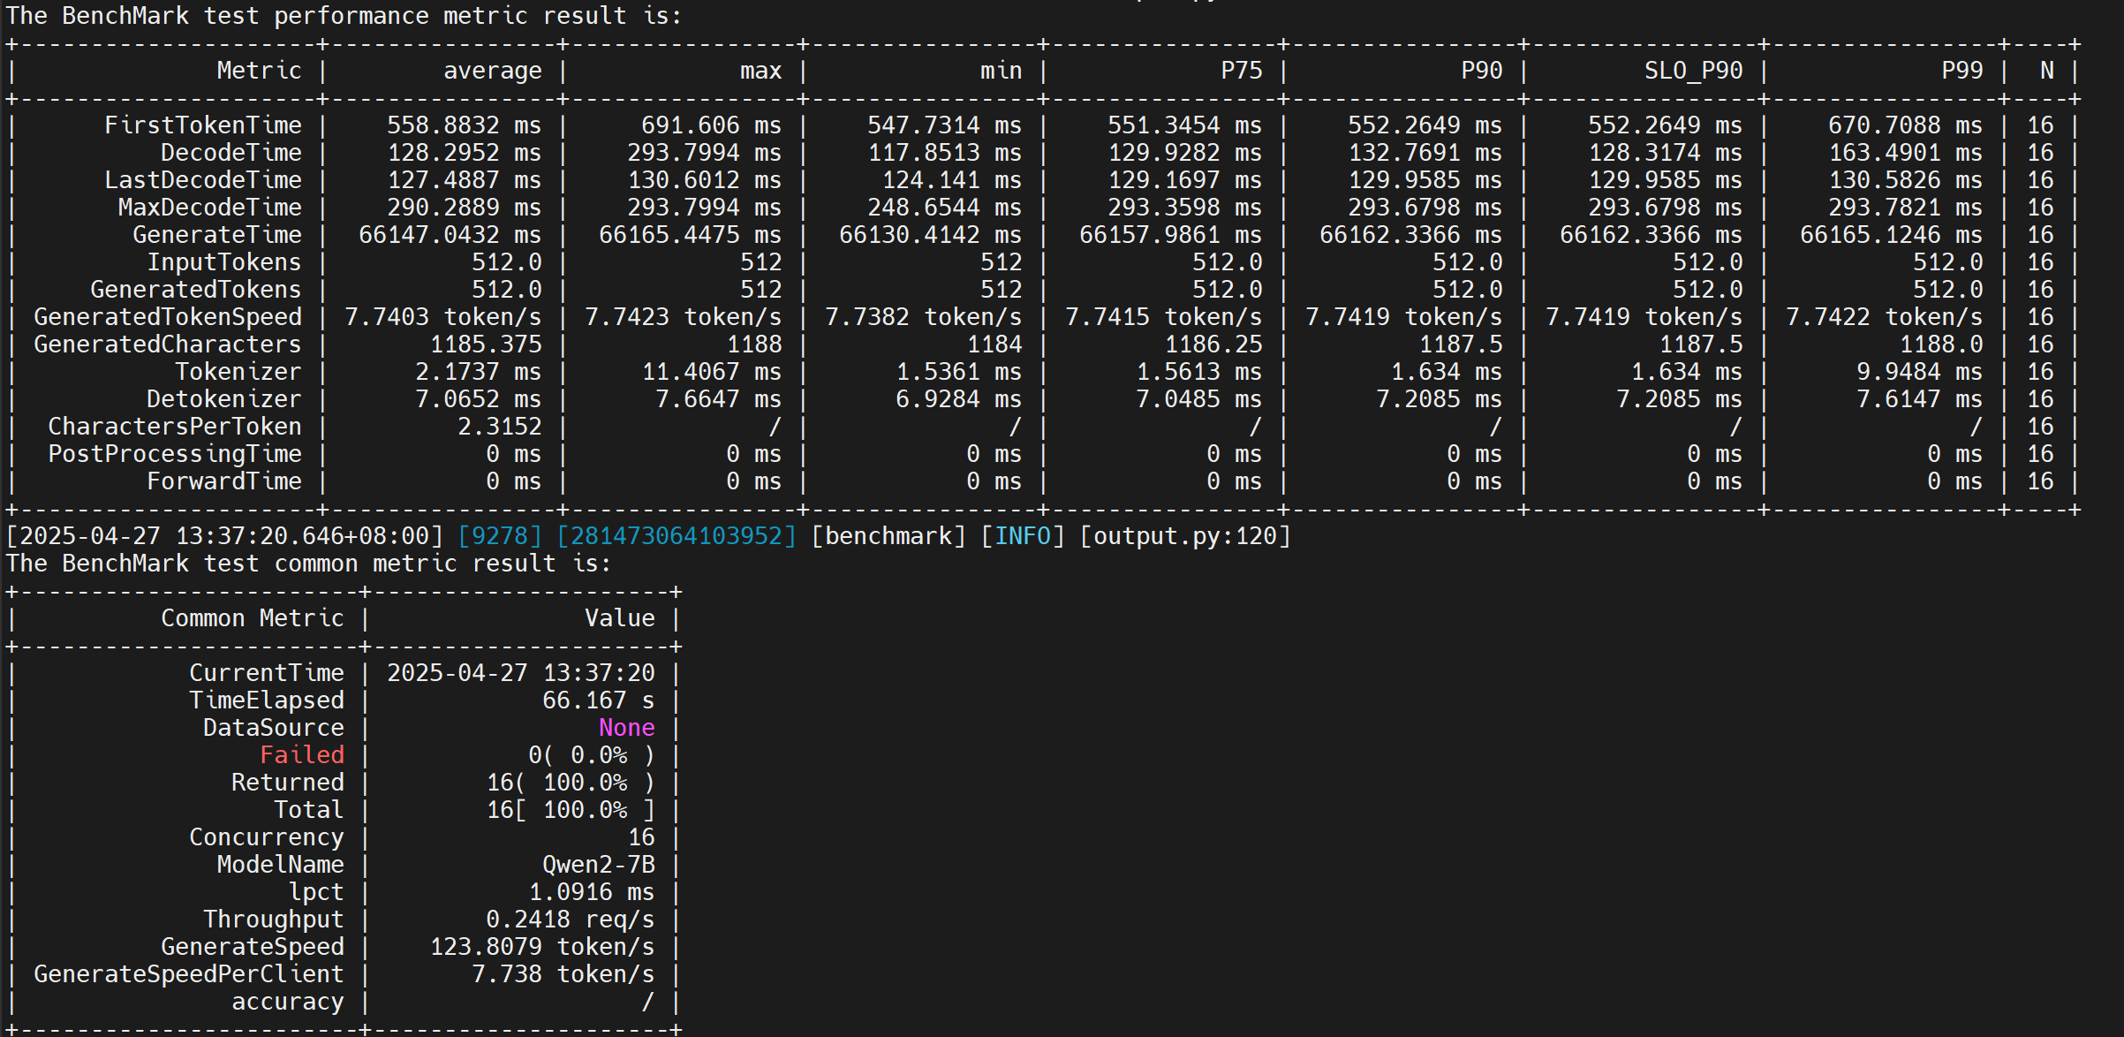2124x1037 pixels.
Task: Click the Throughput value 0.2418 req/s
Action: pos(570,920)
